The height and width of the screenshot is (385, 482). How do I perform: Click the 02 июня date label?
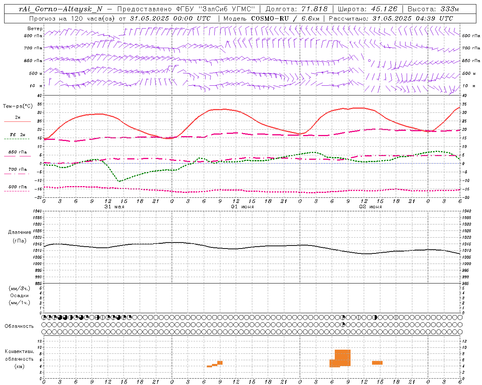[x=370, y=207]
